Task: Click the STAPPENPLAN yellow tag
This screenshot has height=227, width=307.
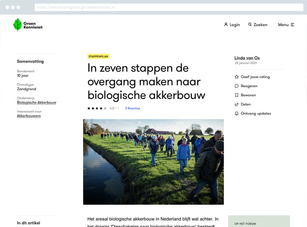Action: tap(98, 57)
